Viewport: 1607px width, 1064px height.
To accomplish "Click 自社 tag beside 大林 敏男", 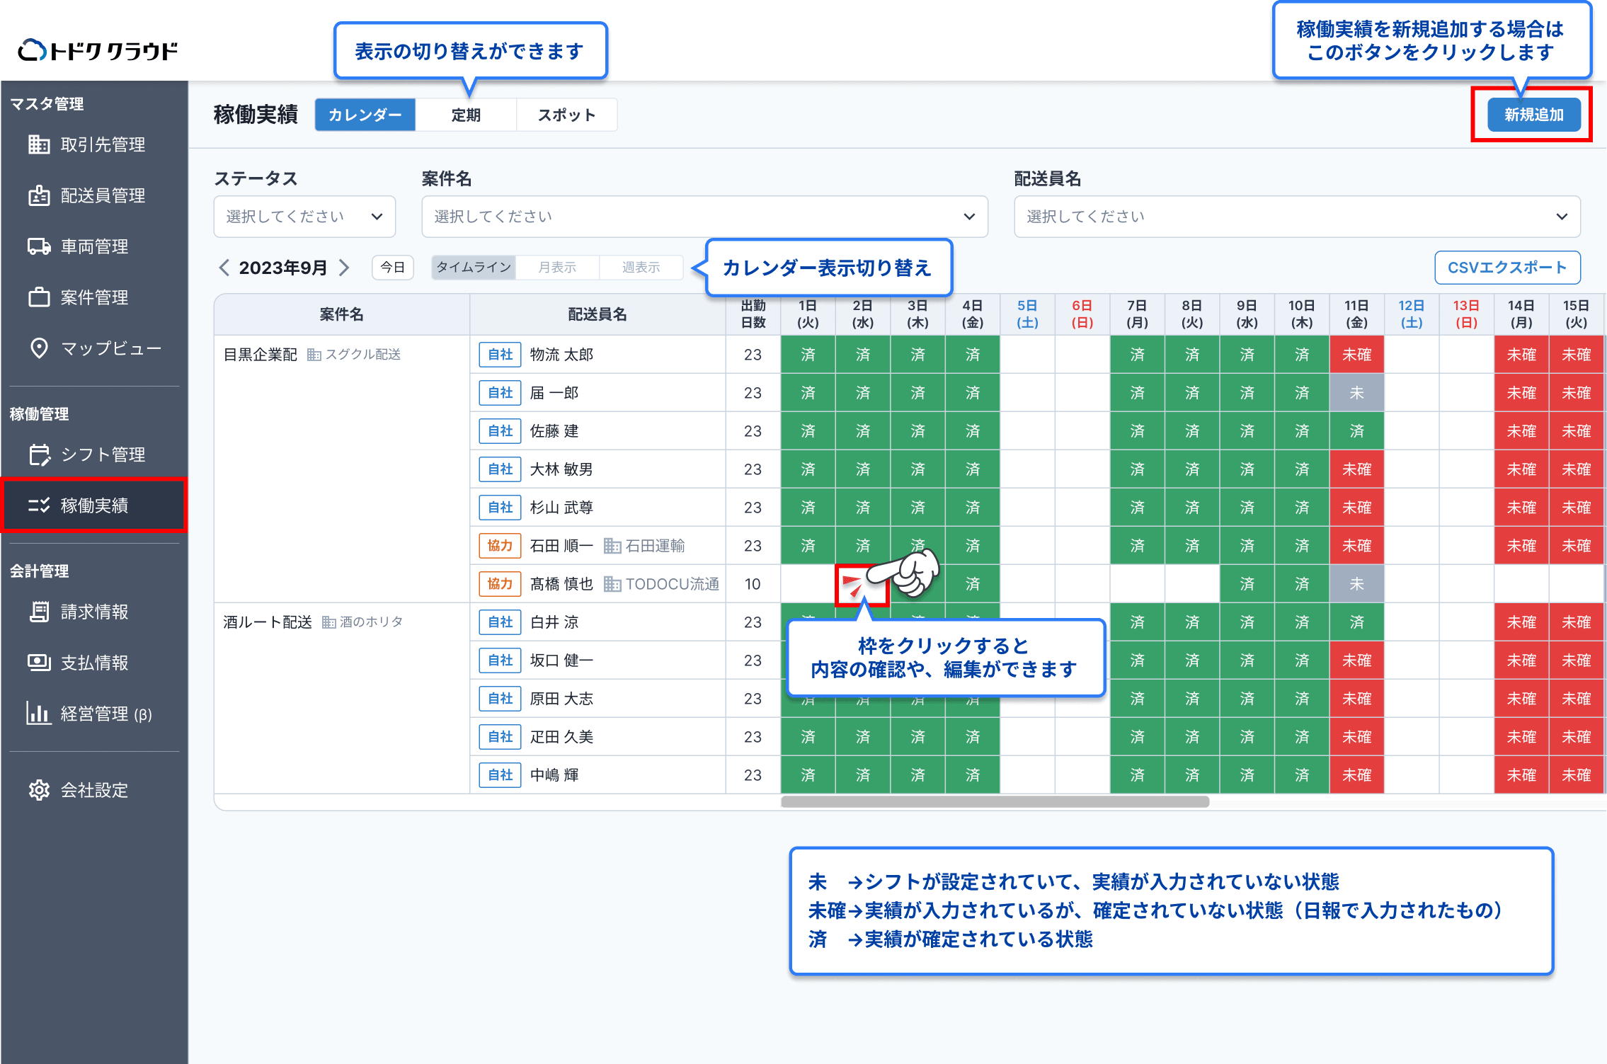I will point(500,469).
